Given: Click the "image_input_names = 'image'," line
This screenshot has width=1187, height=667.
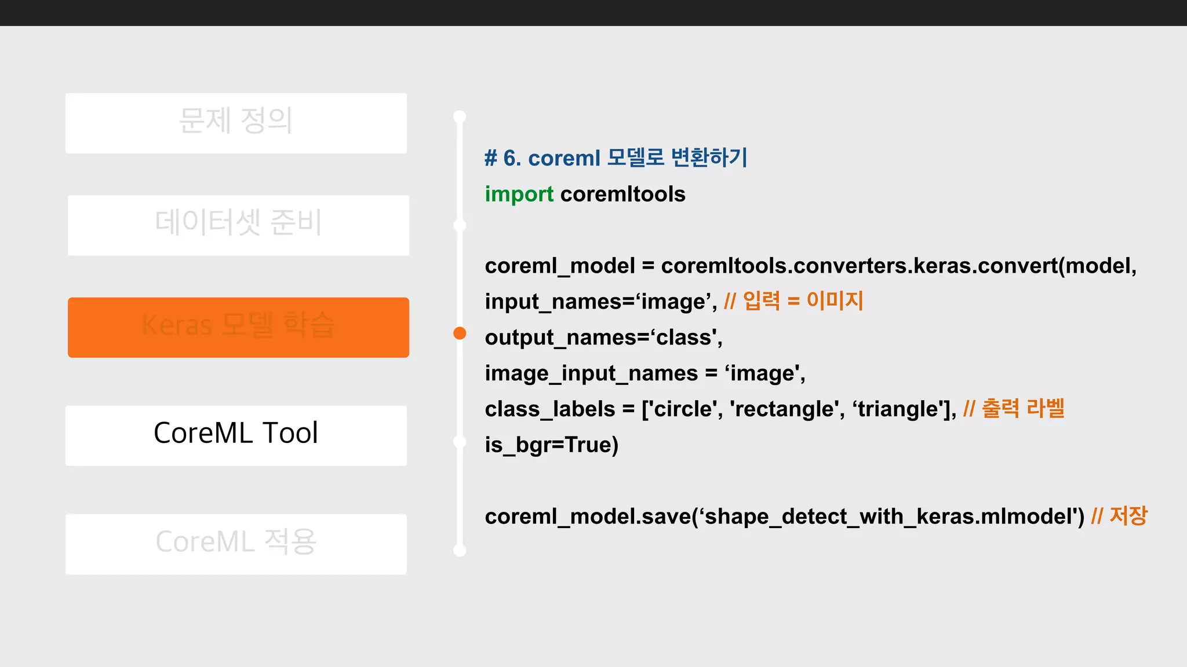Looking at the screenshot, I should pos(645,373).
